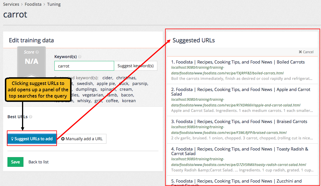Image resolution: width=321 pixels, height=186 pixels.
Task: Add suggested keyword 'korean'
Action: (129, 101)
